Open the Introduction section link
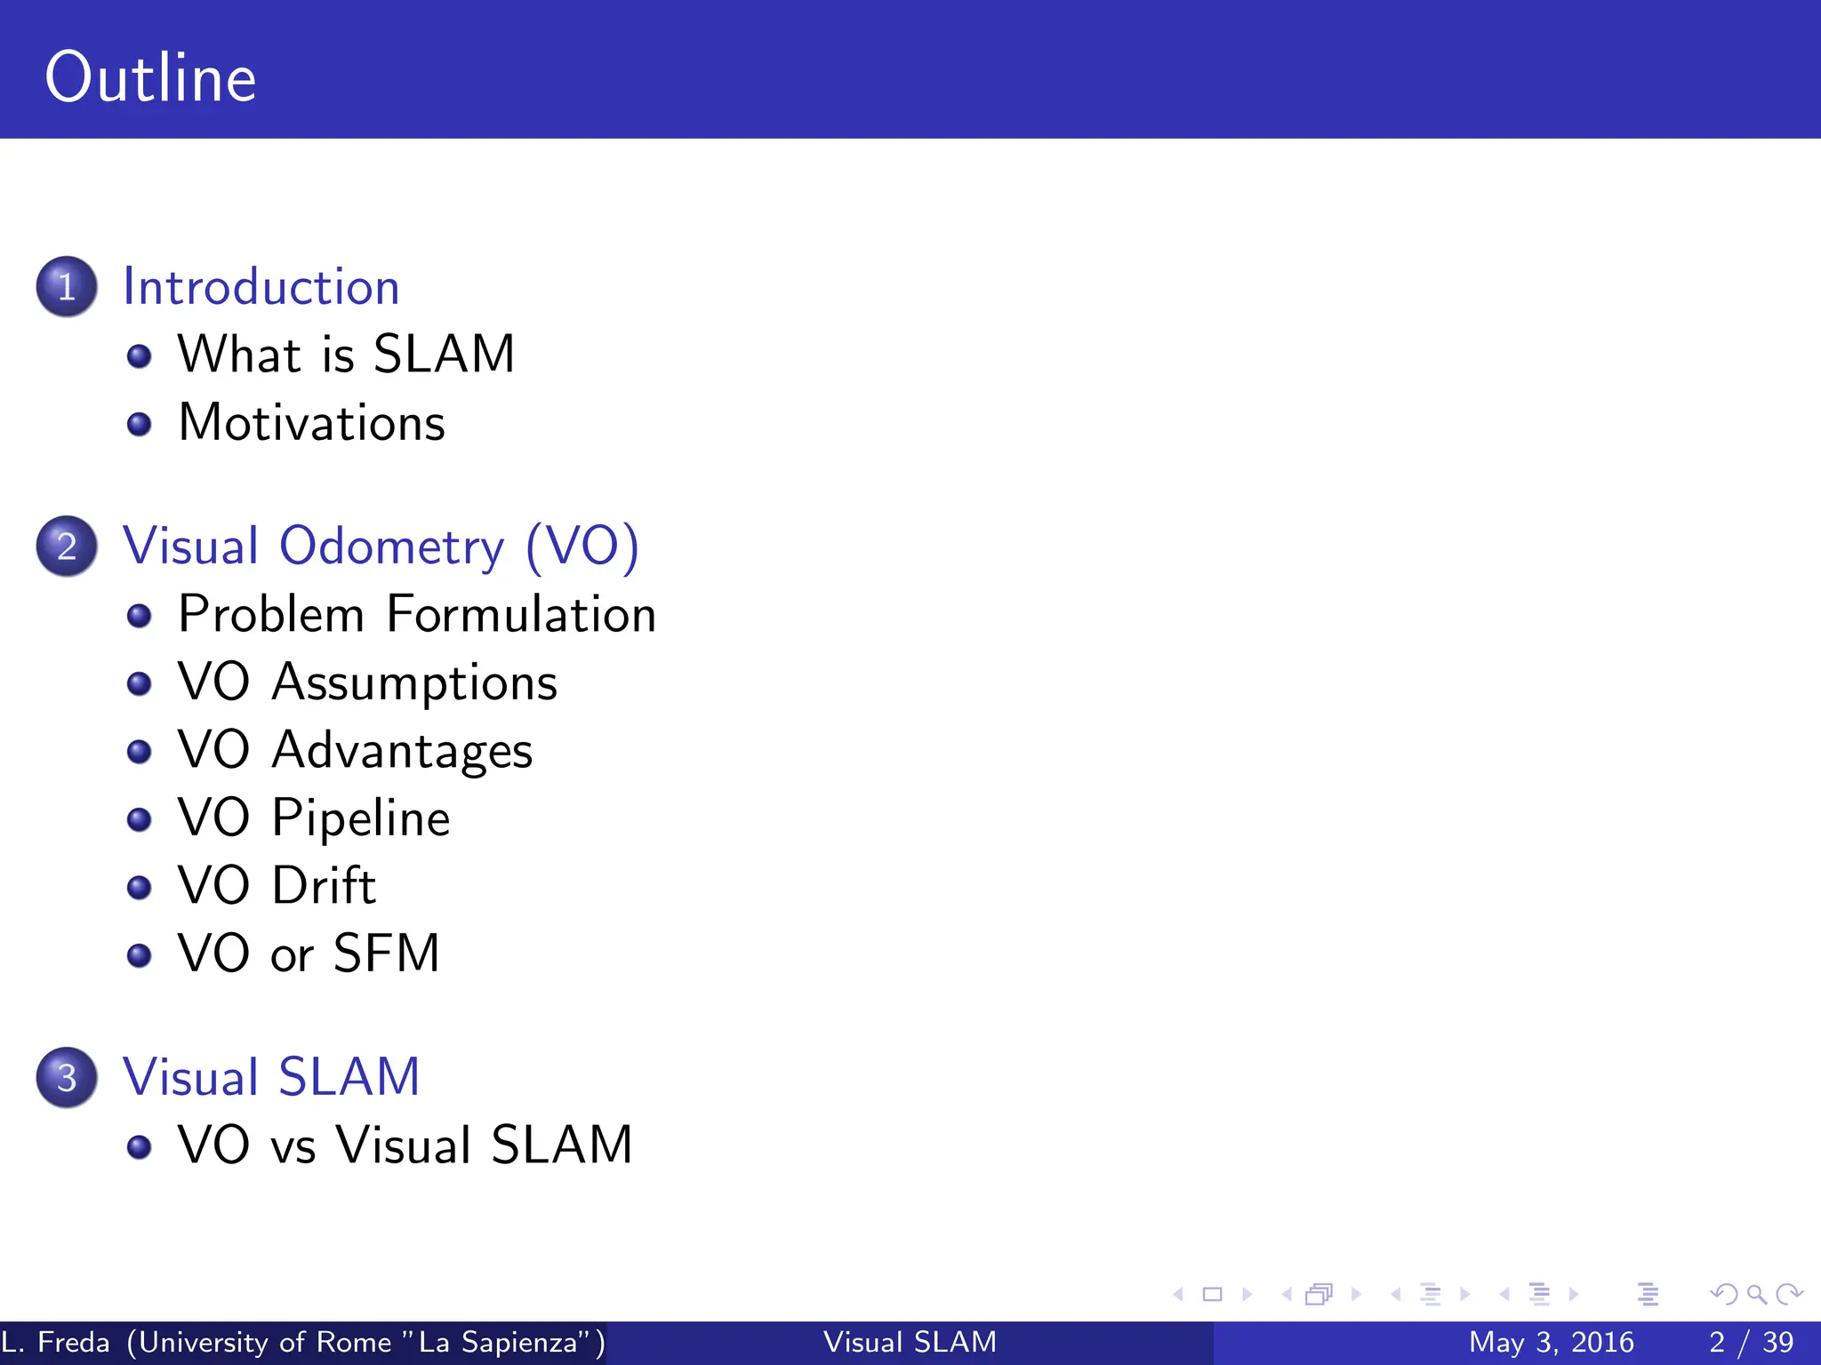Image resolution: width=1821 pixels, height=1365 pixels. (261, 287)
